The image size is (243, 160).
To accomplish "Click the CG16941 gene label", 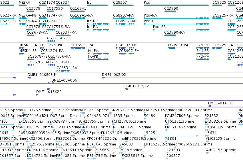I will (x=78, y=9).
